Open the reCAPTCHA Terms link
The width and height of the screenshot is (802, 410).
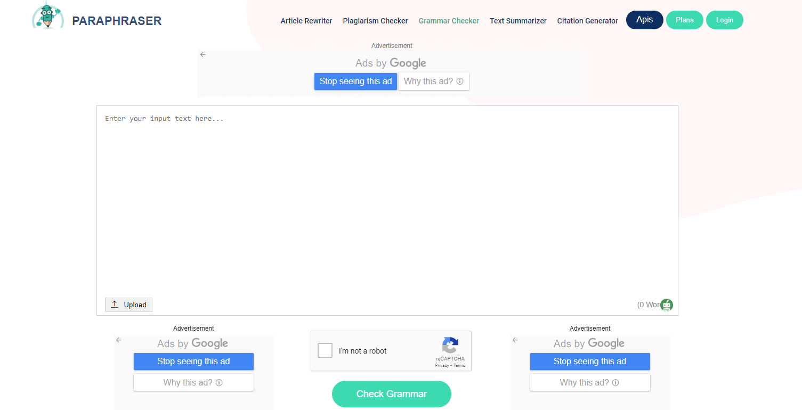[459, 365]
